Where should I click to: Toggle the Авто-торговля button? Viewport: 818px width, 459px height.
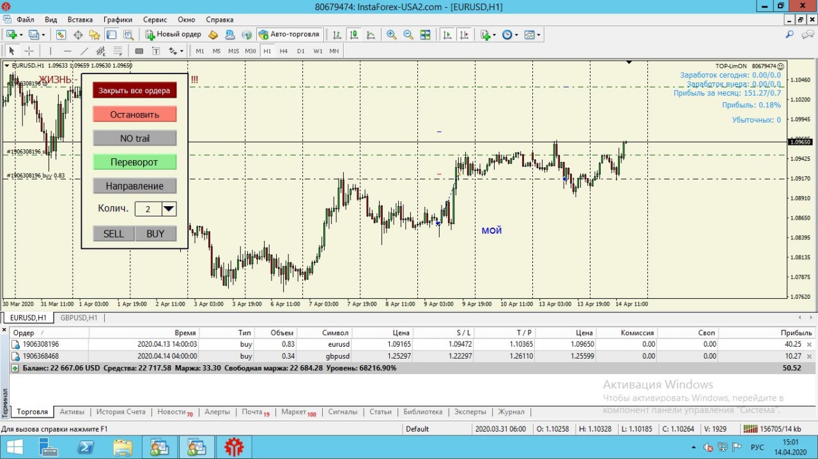pos(289,34)
